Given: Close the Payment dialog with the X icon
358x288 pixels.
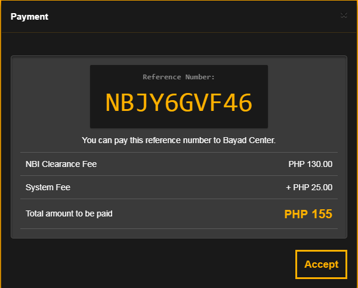Looking at the screenshot, I should tap(344, 16).
